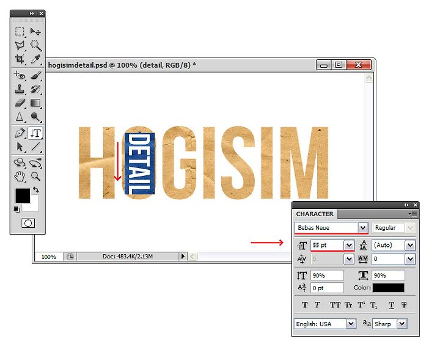Image resolution: width=440 pixels, height=347 pixels.
Task: Select the Magic Wand tool
Action: pyautogui.click(x=35, y=45)
